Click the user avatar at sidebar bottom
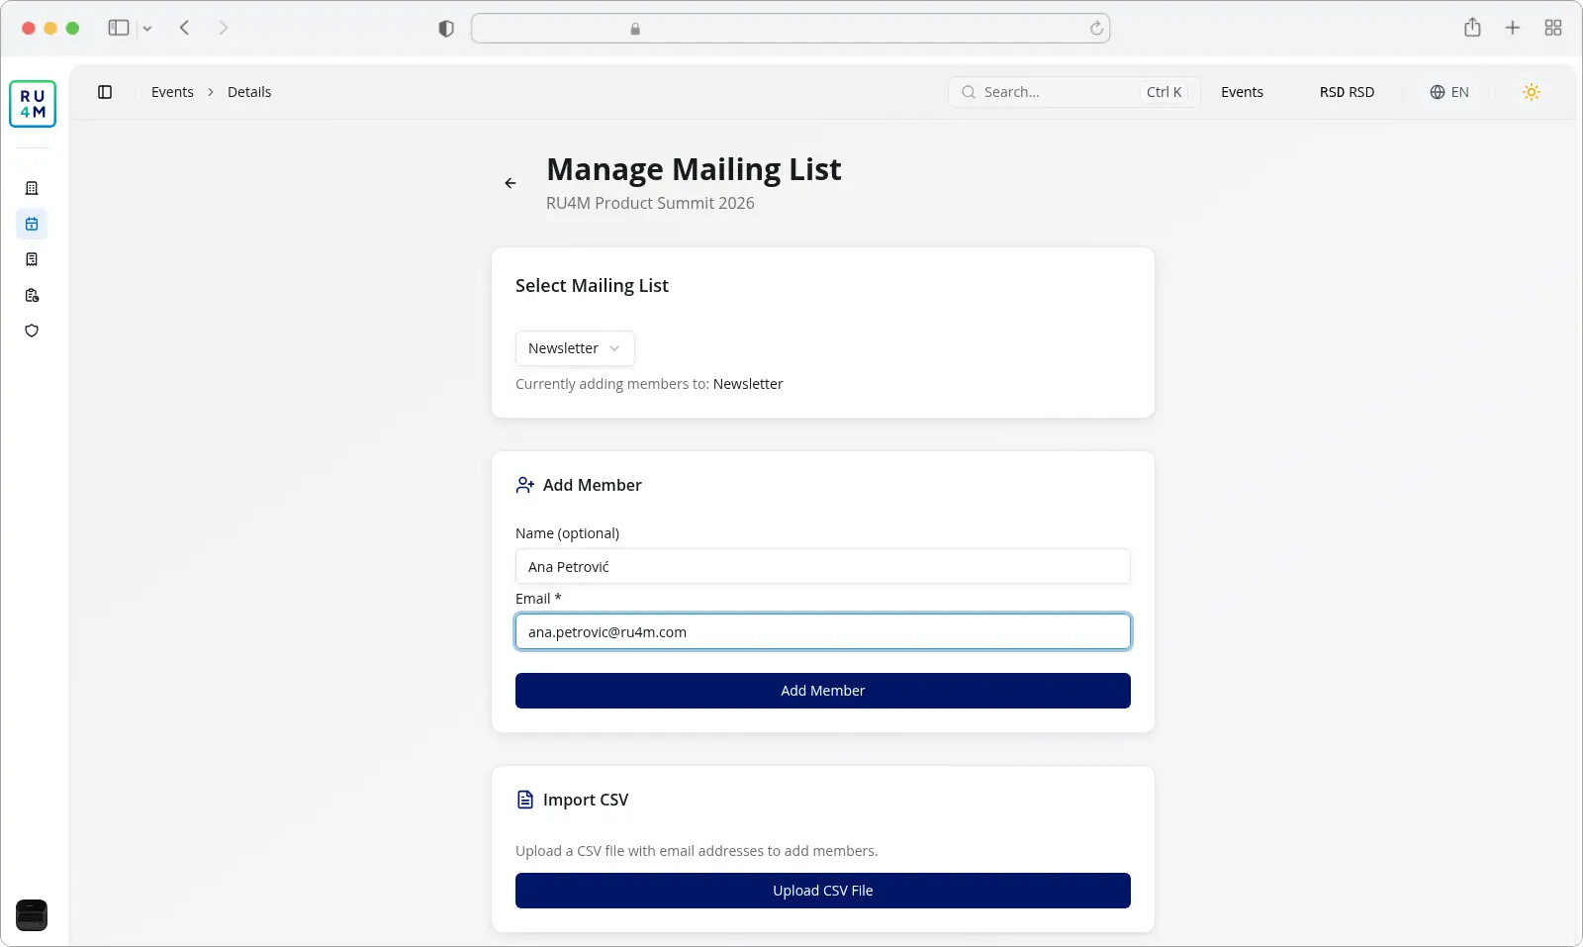 (32, 915)
